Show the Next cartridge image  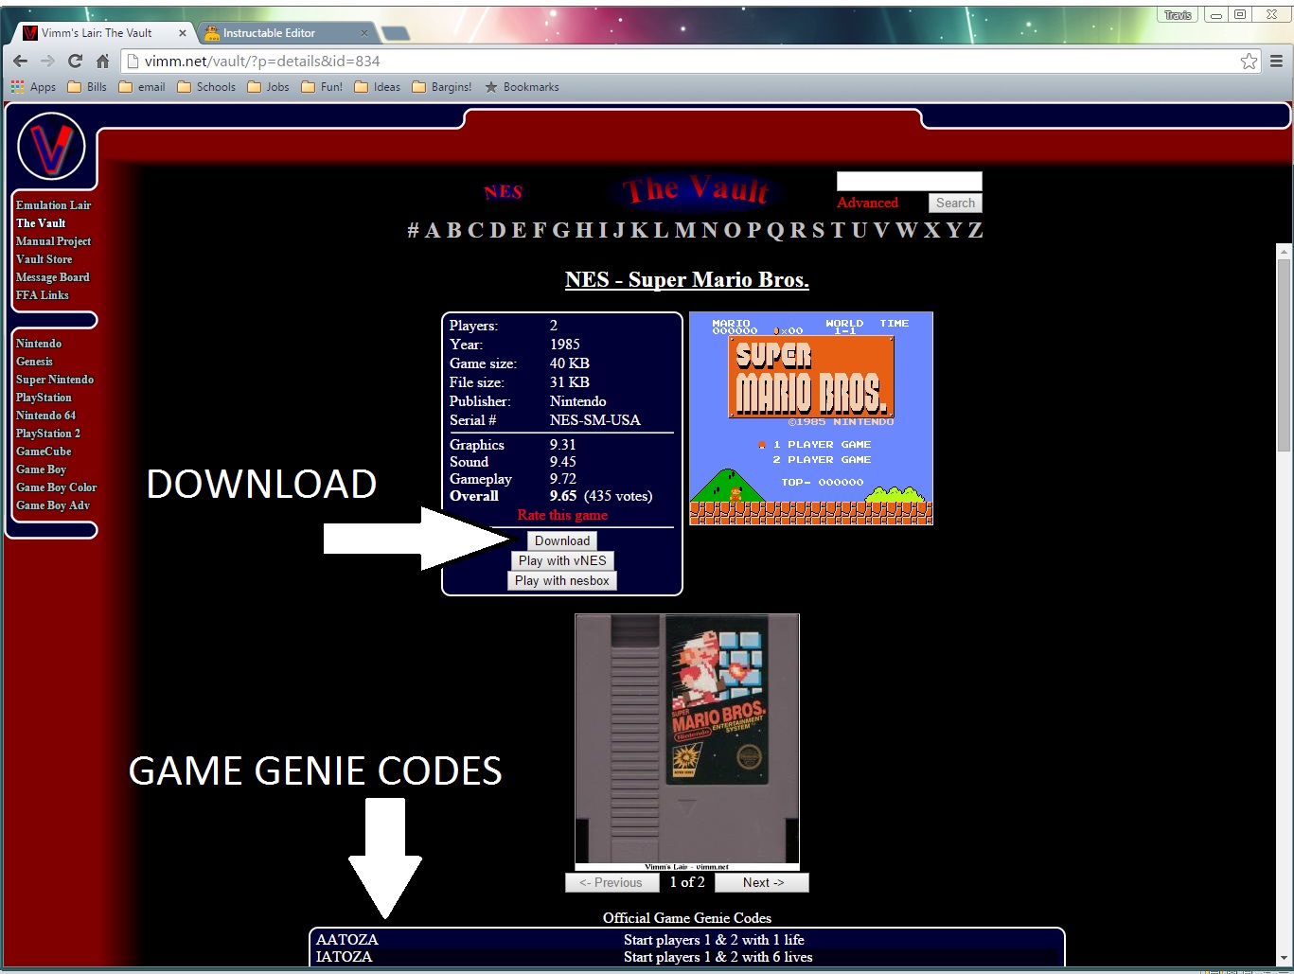point(762,882)
